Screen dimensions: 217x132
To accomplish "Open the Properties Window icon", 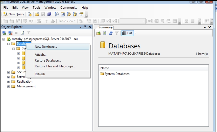I will pos(81,14).
